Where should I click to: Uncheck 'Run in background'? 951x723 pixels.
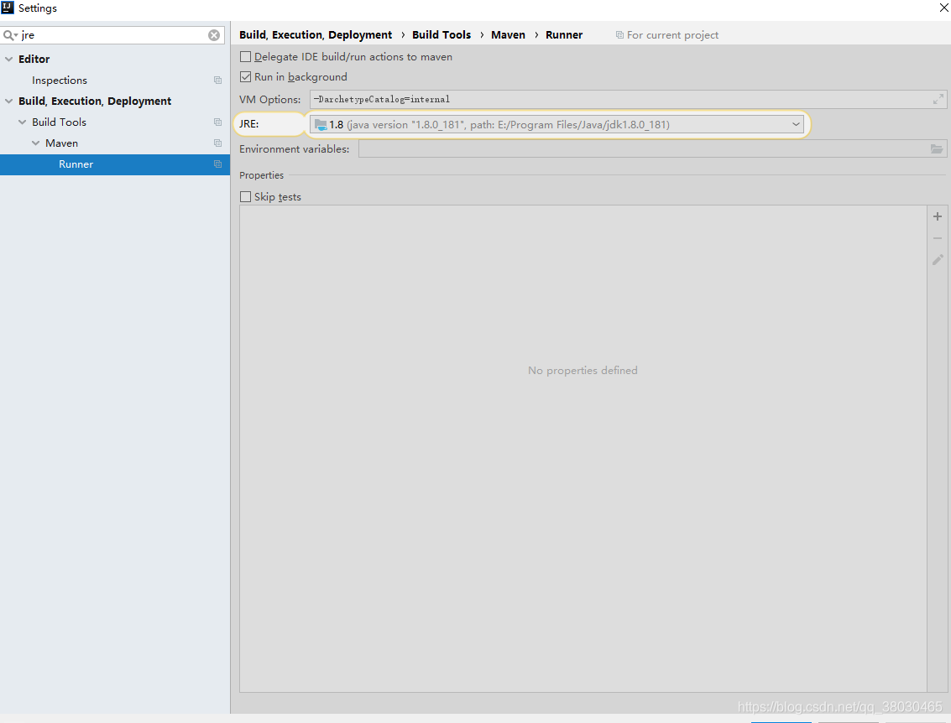click(x=245, y=76)
